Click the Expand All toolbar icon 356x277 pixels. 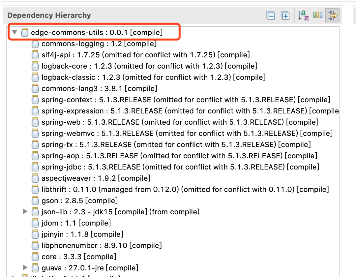285,16
